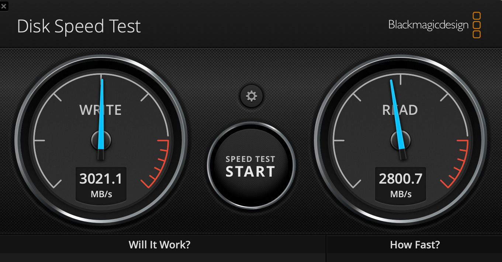Click the MB/s unit under the read speed
This screenshot has width=502, height=262.
[x=401, y=194]
